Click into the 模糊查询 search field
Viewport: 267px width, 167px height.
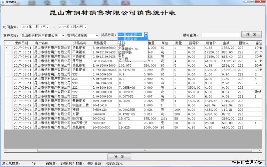(x=221, y=35)
